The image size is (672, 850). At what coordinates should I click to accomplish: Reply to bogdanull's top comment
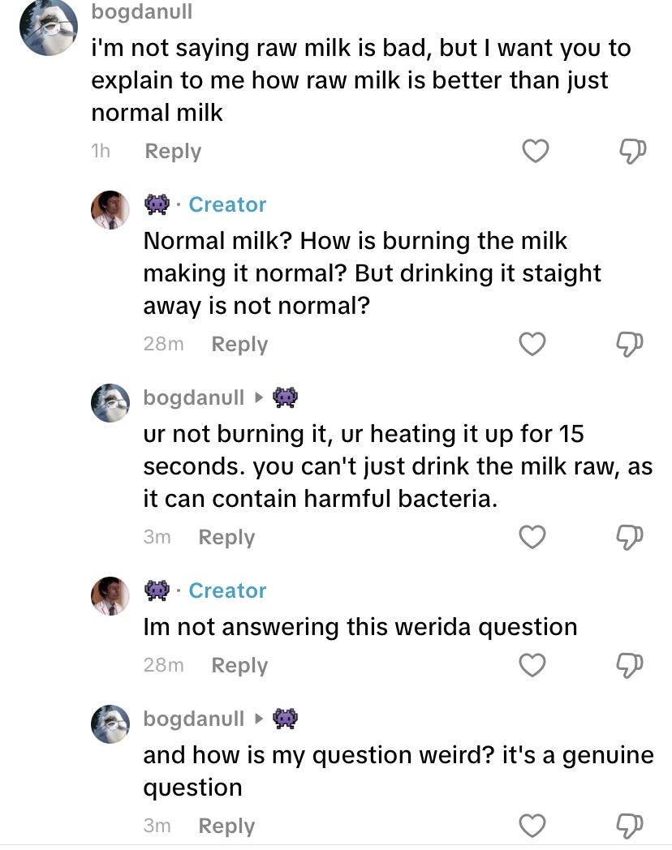click(173, 152)
